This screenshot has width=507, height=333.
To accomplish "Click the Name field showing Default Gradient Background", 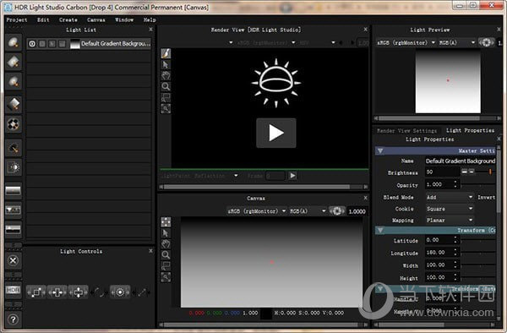I will click(461, 161).
